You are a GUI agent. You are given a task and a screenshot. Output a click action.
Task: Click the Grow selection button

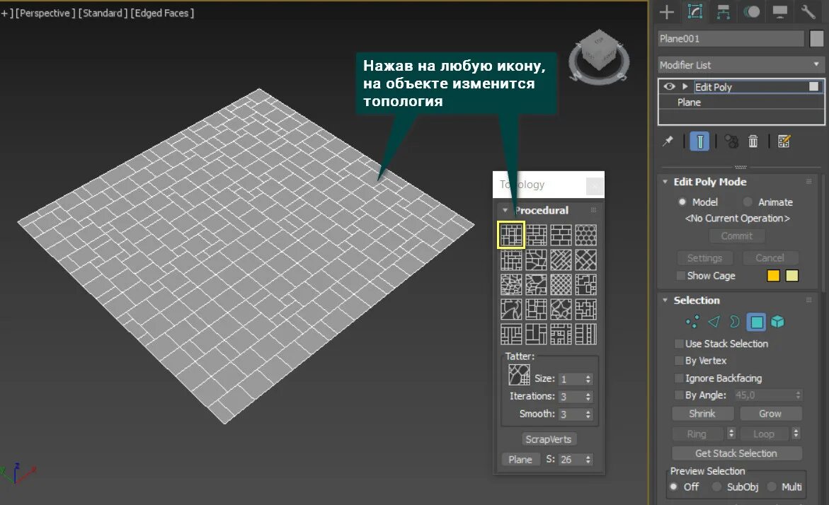(x=770, y=414)
